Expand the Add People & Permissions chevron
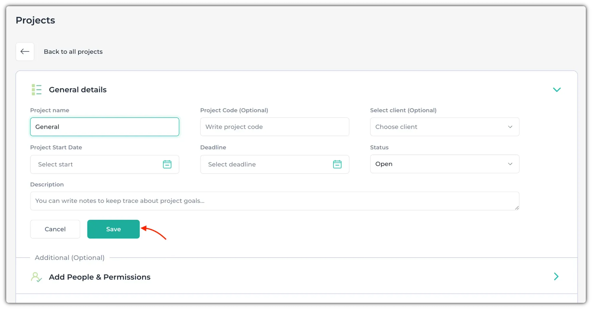Screen dimensions: 592x309 pos(556,277)
